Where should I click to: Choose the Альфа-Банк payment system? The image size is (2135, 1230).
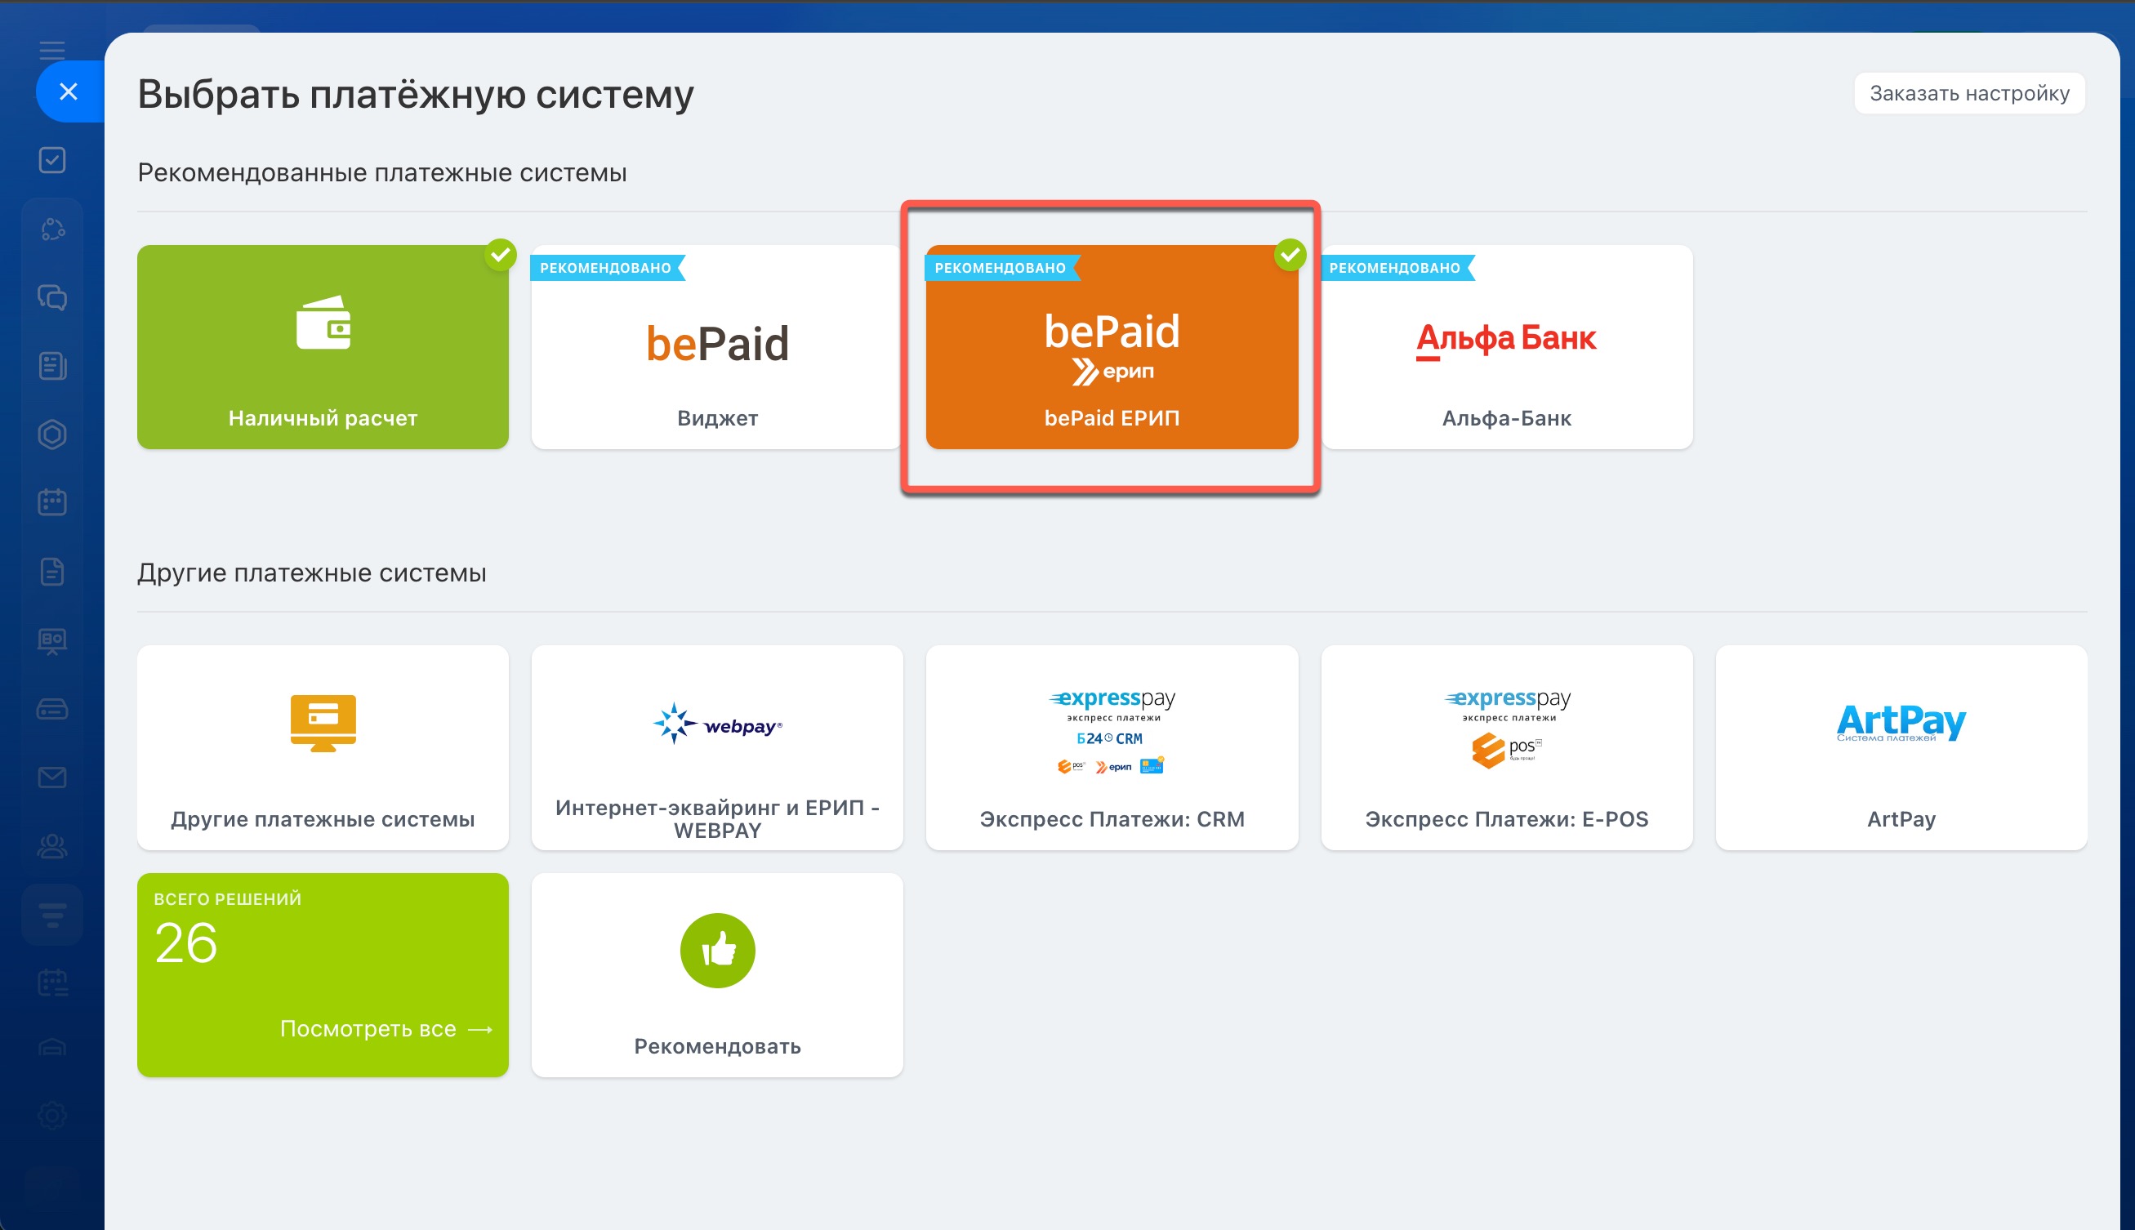[1506, 347]
